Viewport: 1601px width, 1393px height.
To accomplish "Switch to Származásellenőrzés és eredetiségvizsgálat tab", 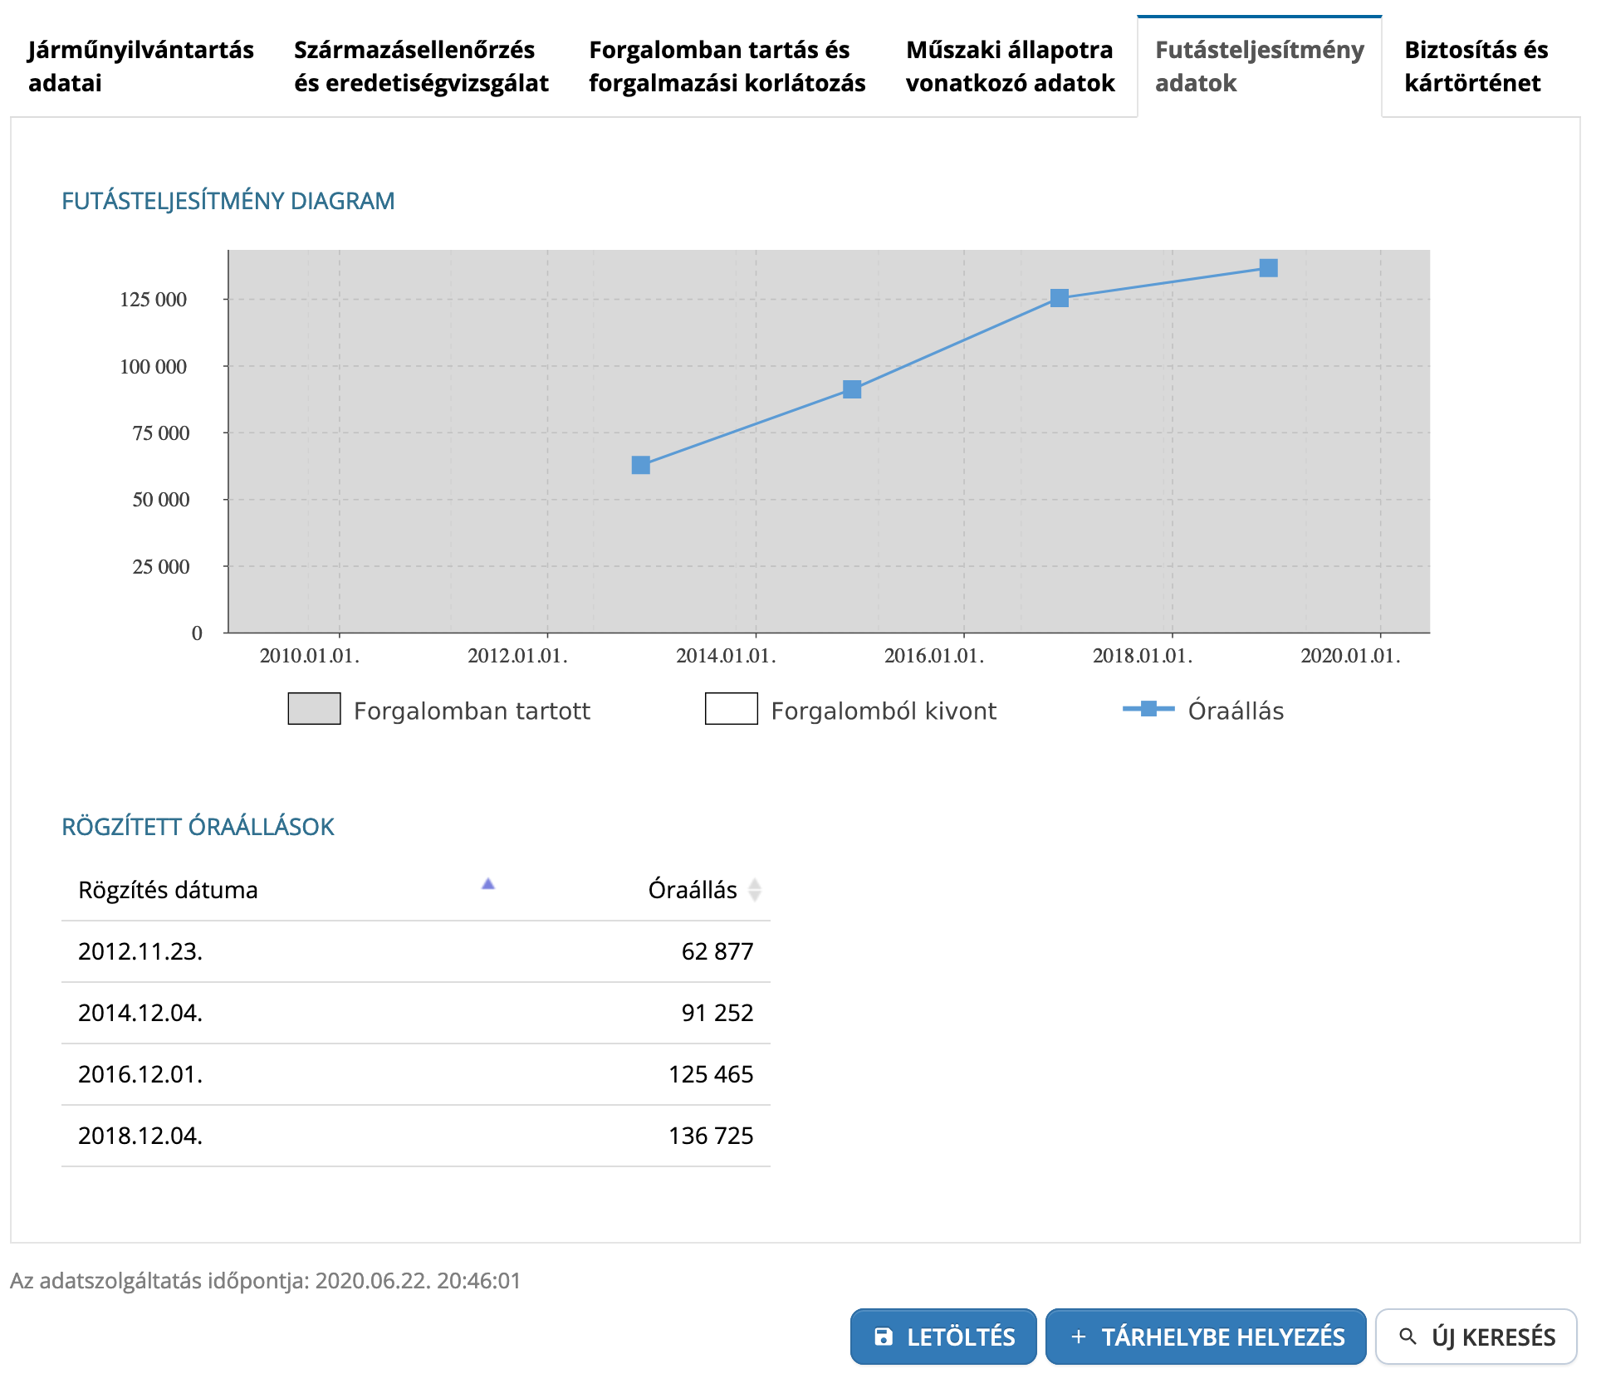I will point(421,66).
